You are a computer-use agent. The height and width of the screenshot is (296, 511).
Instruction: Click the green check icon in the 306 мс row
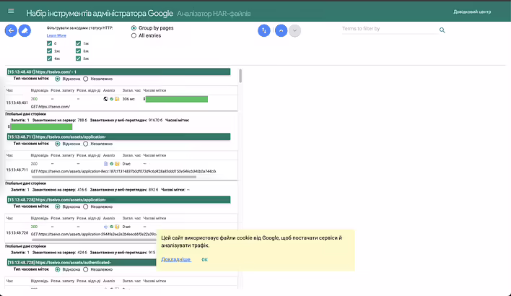coord(111,99)
